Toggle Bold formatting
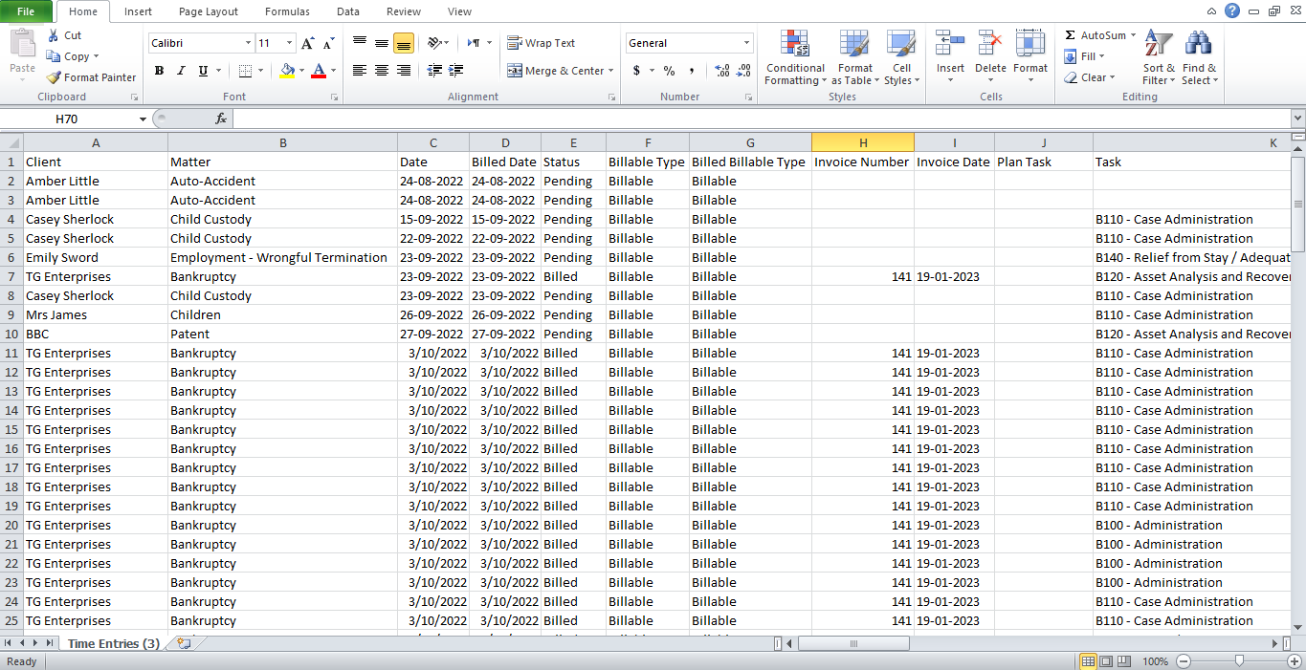 coord(159,71)
